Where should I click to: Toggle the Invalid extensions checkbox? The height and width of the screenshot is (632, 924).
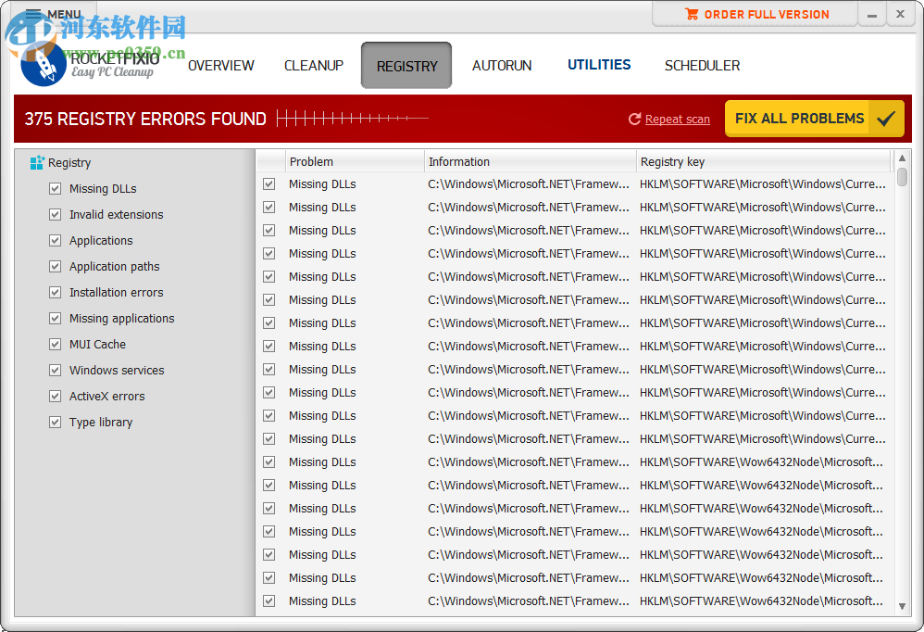55,215
